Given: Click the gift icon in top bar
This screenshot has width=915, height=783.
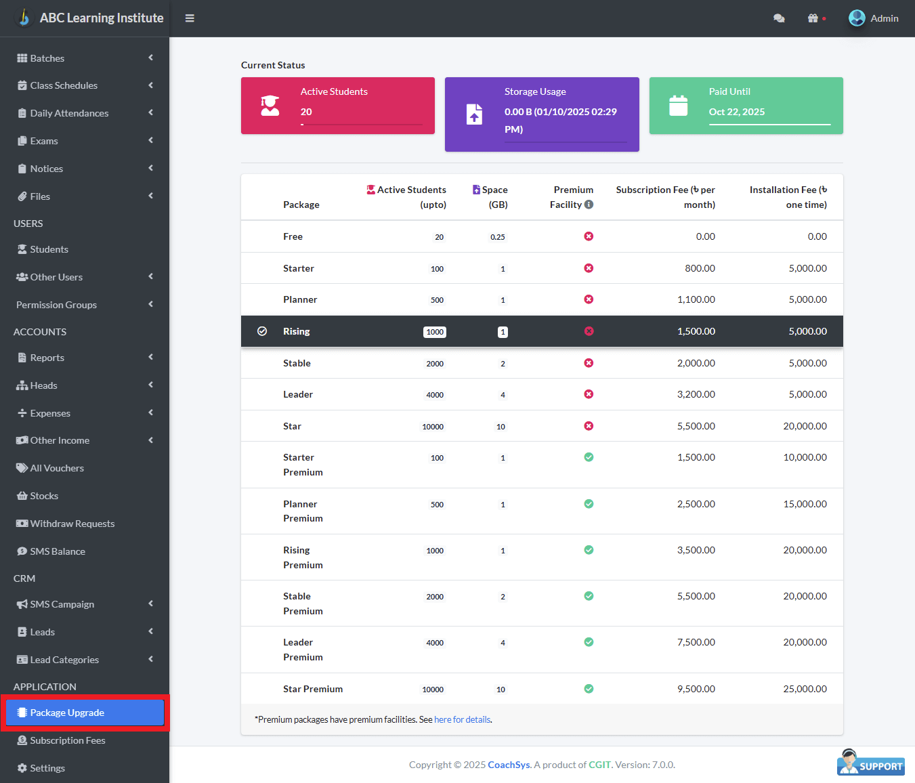Looking at the screenshot, I should point(813,18).
